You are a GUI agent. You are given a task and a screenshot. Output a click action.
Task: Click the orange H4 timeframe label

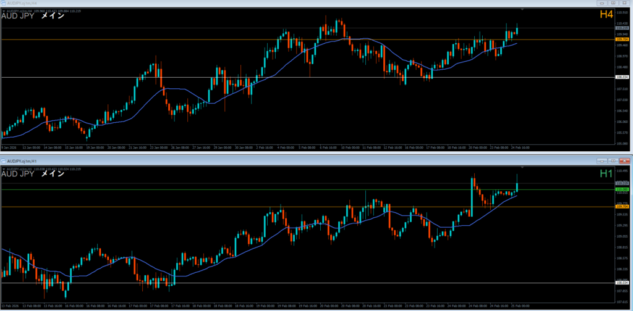[605, 15]
